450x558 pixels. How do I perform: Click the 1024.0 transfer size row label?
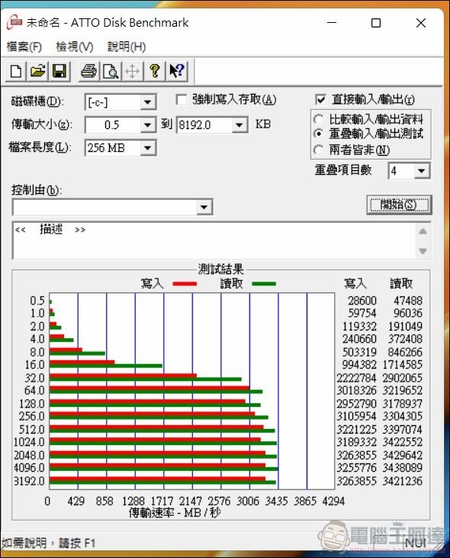pyautogui.click(x=29, y=442)
